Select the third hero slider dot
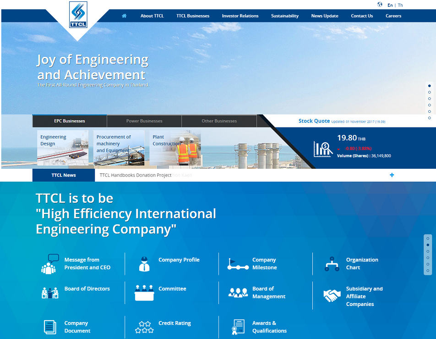 (x=429, y=99)
